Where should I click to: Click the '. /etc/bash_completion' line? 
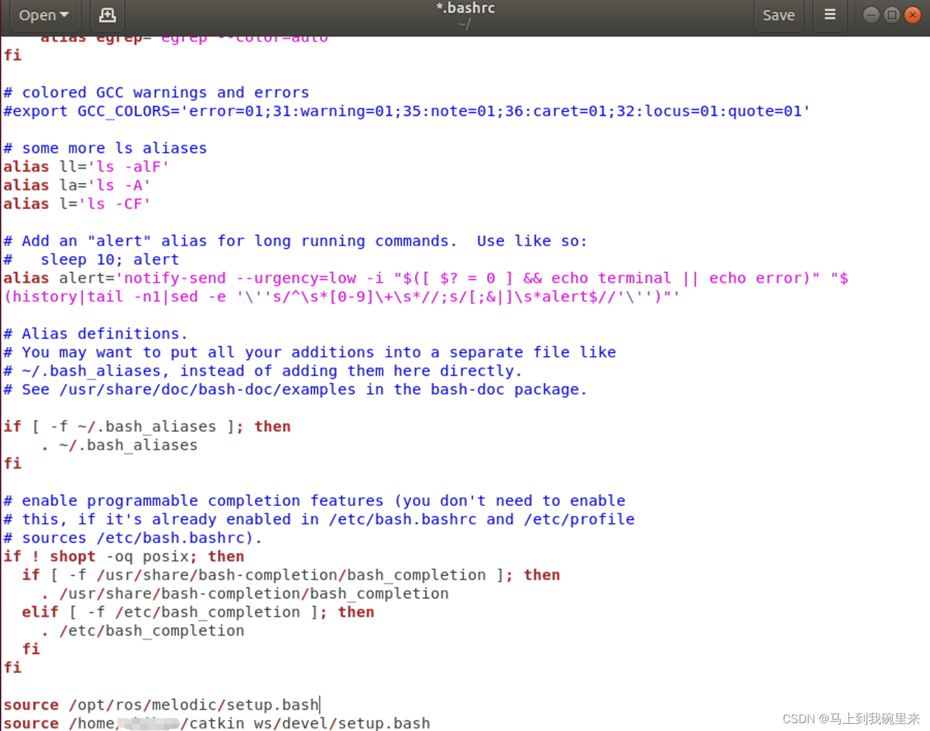[142, 630]
